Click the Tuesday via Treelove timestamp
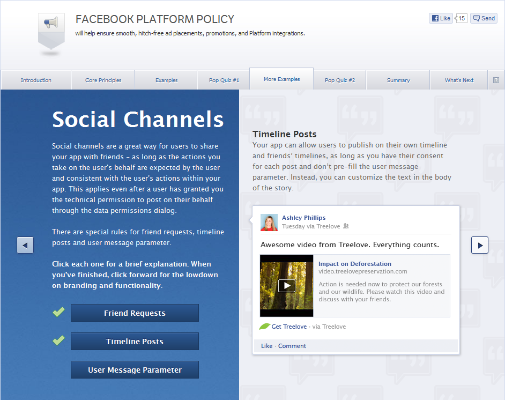The image size is (505, 400). tap(311, 226)
